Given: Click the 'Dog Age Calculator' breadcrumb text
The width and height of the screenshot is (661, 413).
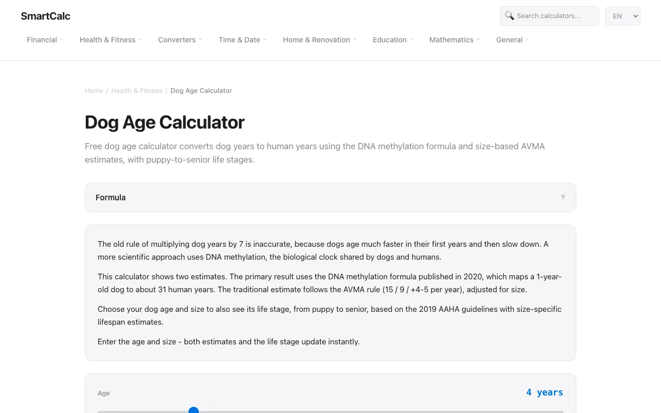Looking at the screenshot, I should coord(201,91).
